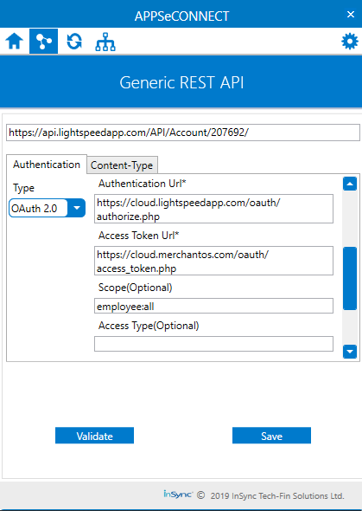Click the sync refresh icon
The height and width of the screenshot is (511, 362).
click(x=74, y=42)
